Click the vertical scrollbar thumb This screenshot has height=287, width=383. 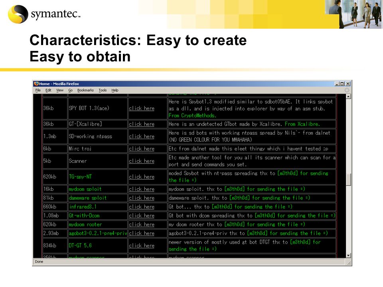(x=349, y=179)
